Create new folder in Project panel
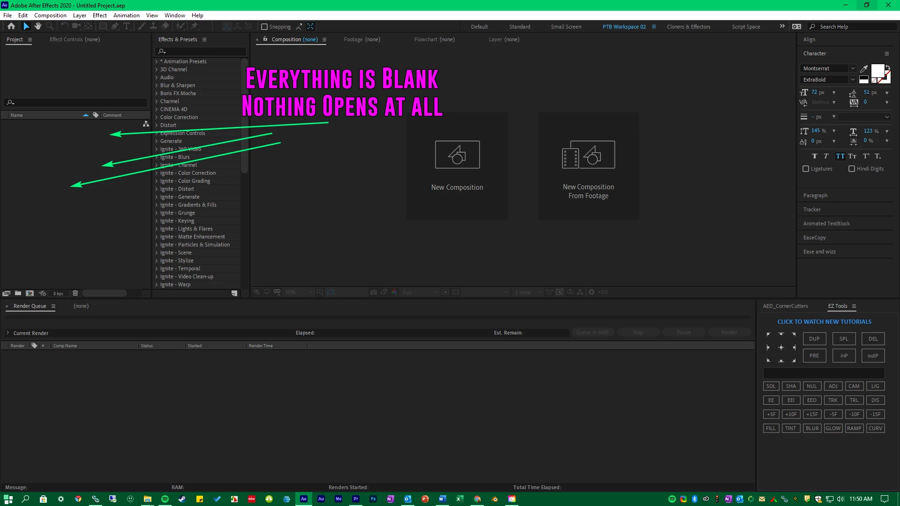 click(18, 293)
